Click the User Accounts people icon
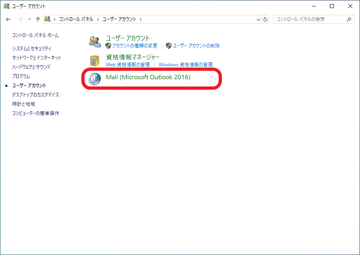360x255 pixels. tap(95, 42)
